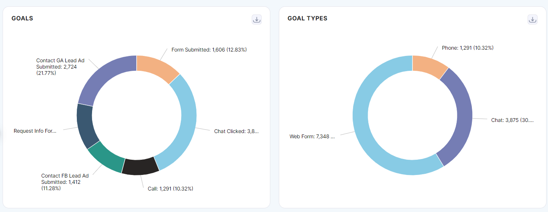Click the truncated Chat Clicked label

coord(236,131)
